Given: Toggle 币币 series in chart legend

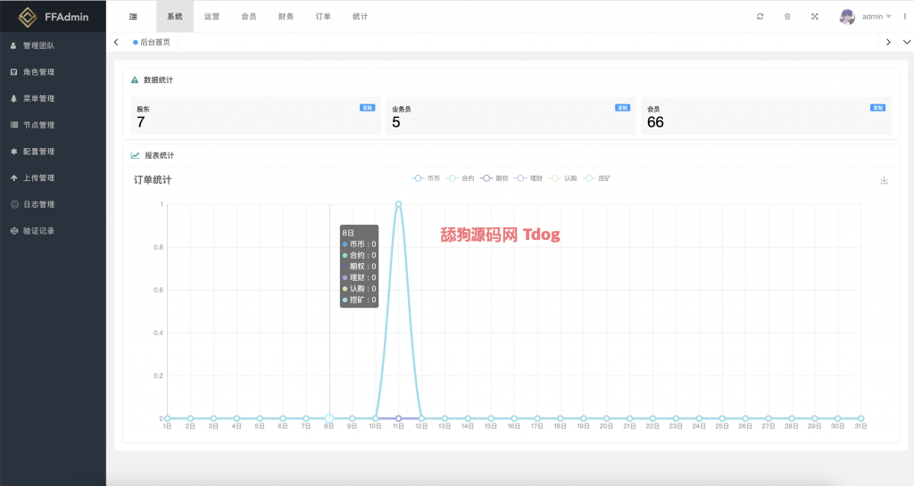Looking at the screenshot, I should click(427, 178).
